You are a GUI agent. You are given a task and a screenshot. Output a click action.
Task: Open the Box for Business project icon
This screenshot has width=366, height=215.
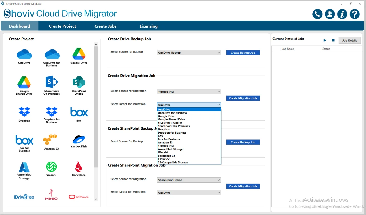[24, 143]
